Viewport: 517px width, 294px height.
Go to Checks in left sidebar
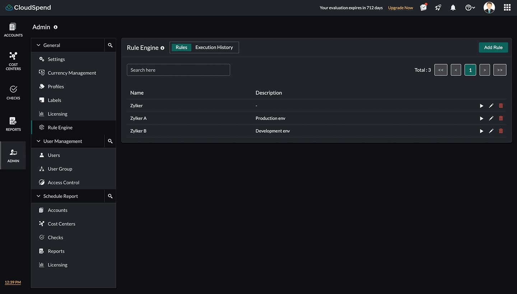pos(13,93)
